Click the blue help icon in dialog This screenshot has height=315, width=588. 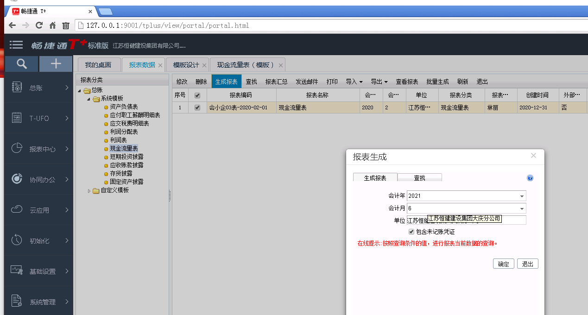coord(530,178)
